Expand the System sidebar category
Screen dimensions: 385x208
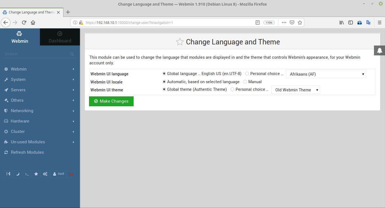point(40,80)
